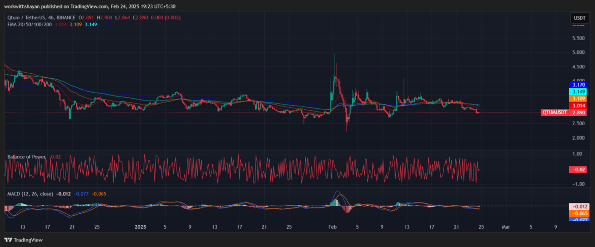Screen dimensions: 595x247
Task: Click the -0.02 Balance of Power axis tag
Action: click(x=578, y=170)
